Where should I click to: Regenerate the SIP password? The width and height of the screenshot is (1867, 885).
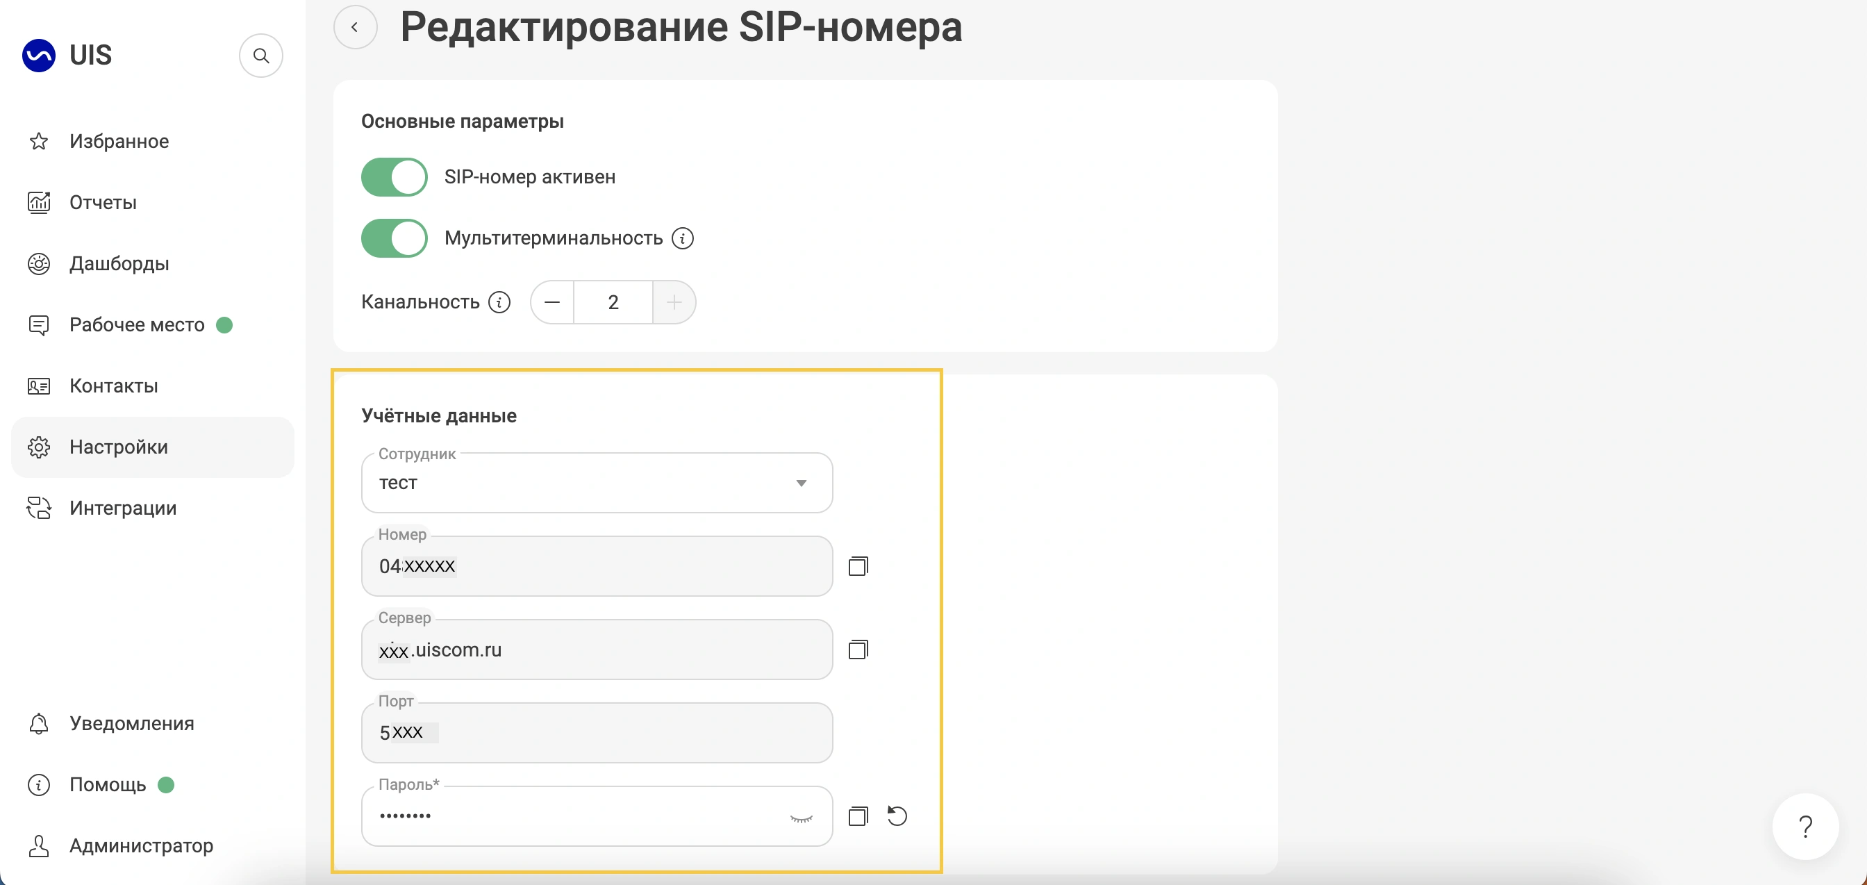tap(897, 816)
